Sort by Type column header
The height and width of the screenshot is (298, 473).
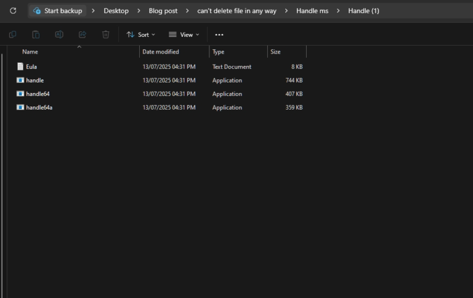click(218, 52)
